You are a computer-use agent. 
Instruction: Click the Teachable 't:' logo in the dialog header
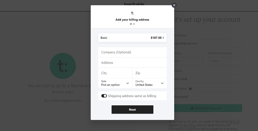click(132, 13)
